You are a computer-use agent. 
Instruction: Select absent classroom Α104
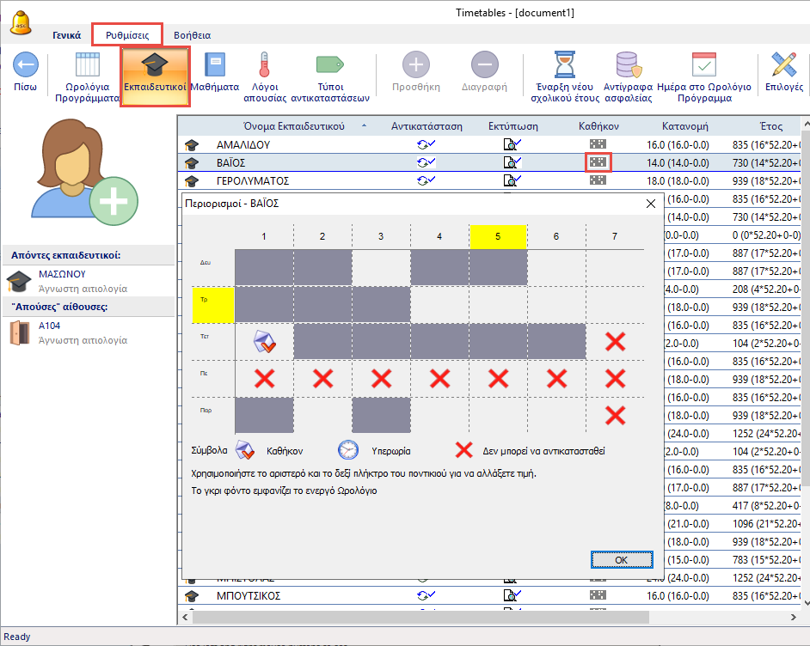click(x=89, y=332)
